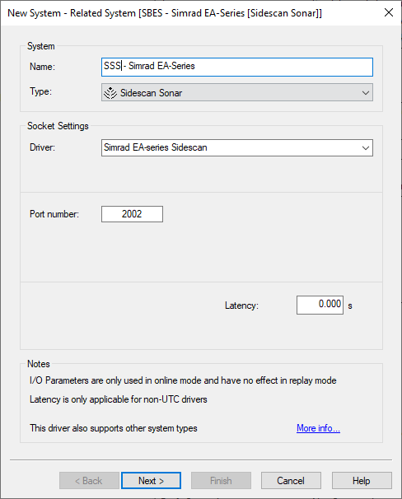Click the 'Driver:' label
Image resolution: width=402 pixels, height=499 pixels.
pos(42,147)
